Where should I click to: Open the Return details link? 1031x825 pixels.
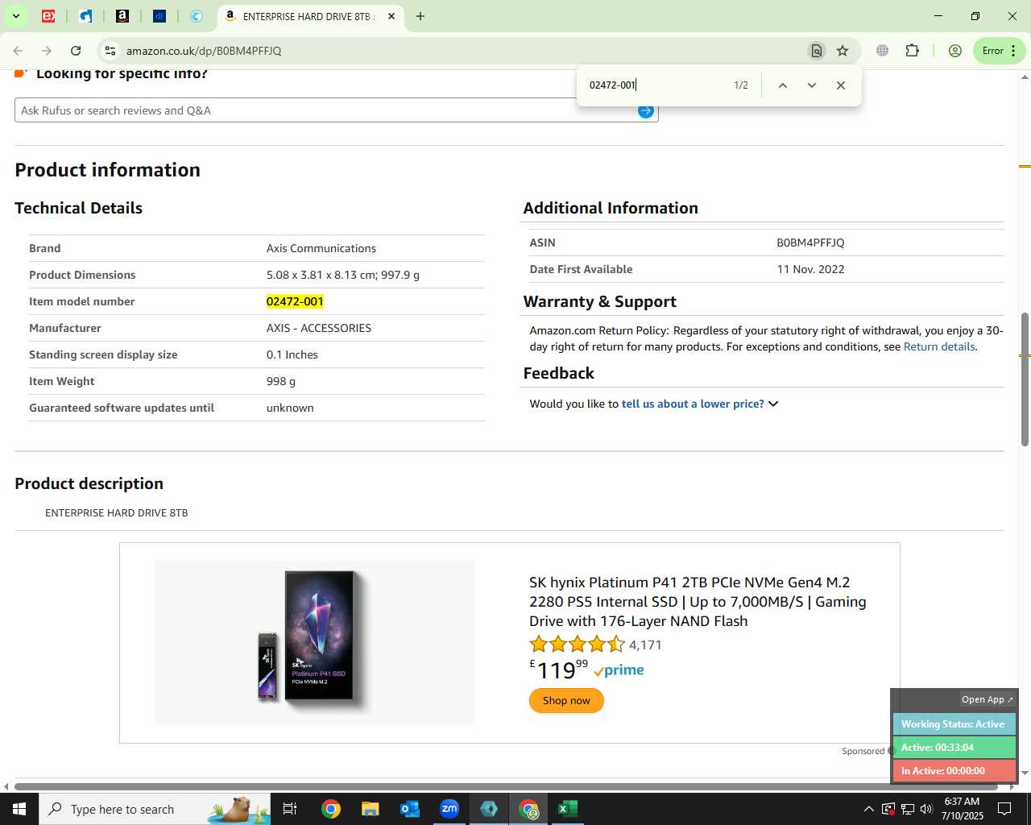(x=939, y=346)
